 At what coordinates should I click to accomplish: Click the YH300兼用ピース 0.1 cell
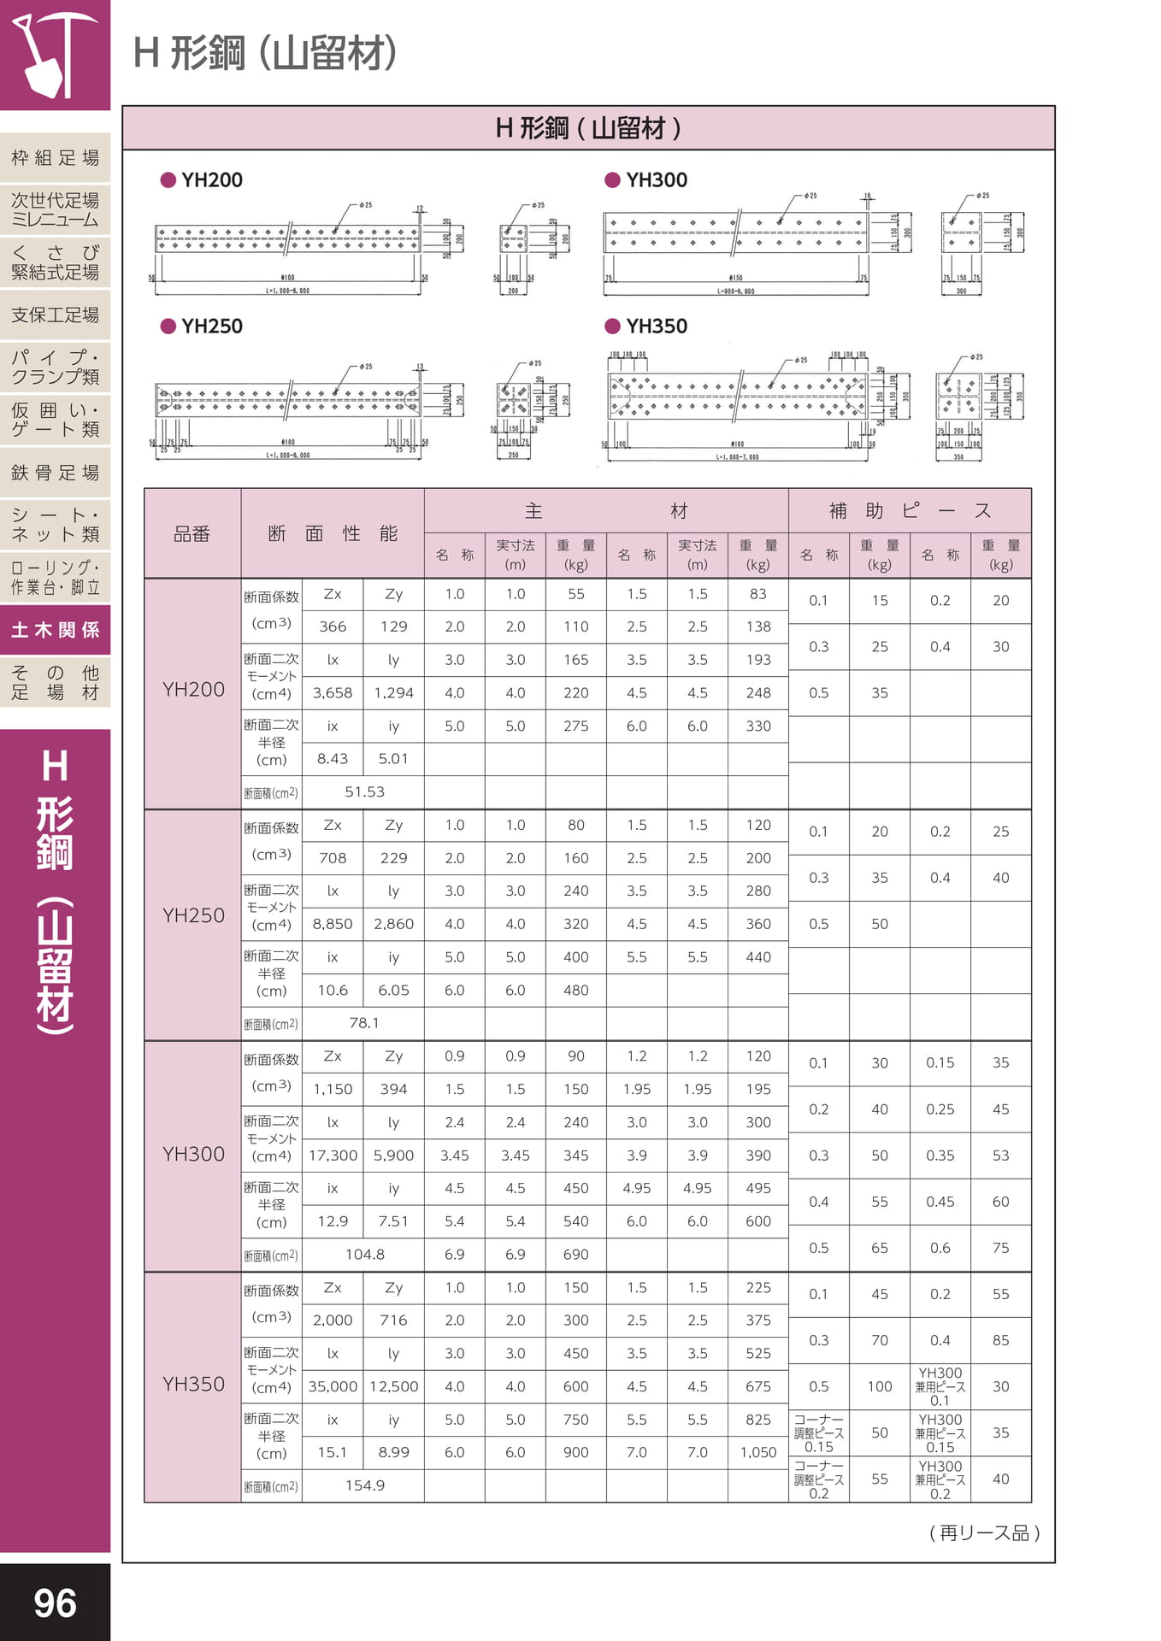pyautogui.click(x=940, y=1387)
